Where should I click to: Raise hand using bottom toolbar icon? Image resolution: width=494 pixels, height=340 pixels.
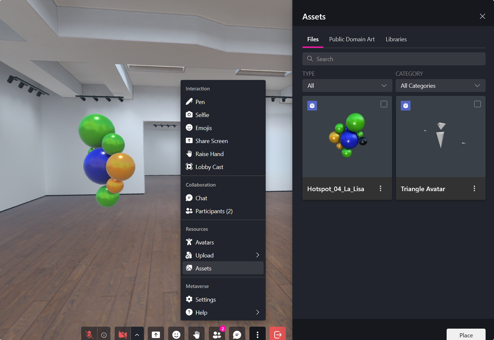coord(196,334)
